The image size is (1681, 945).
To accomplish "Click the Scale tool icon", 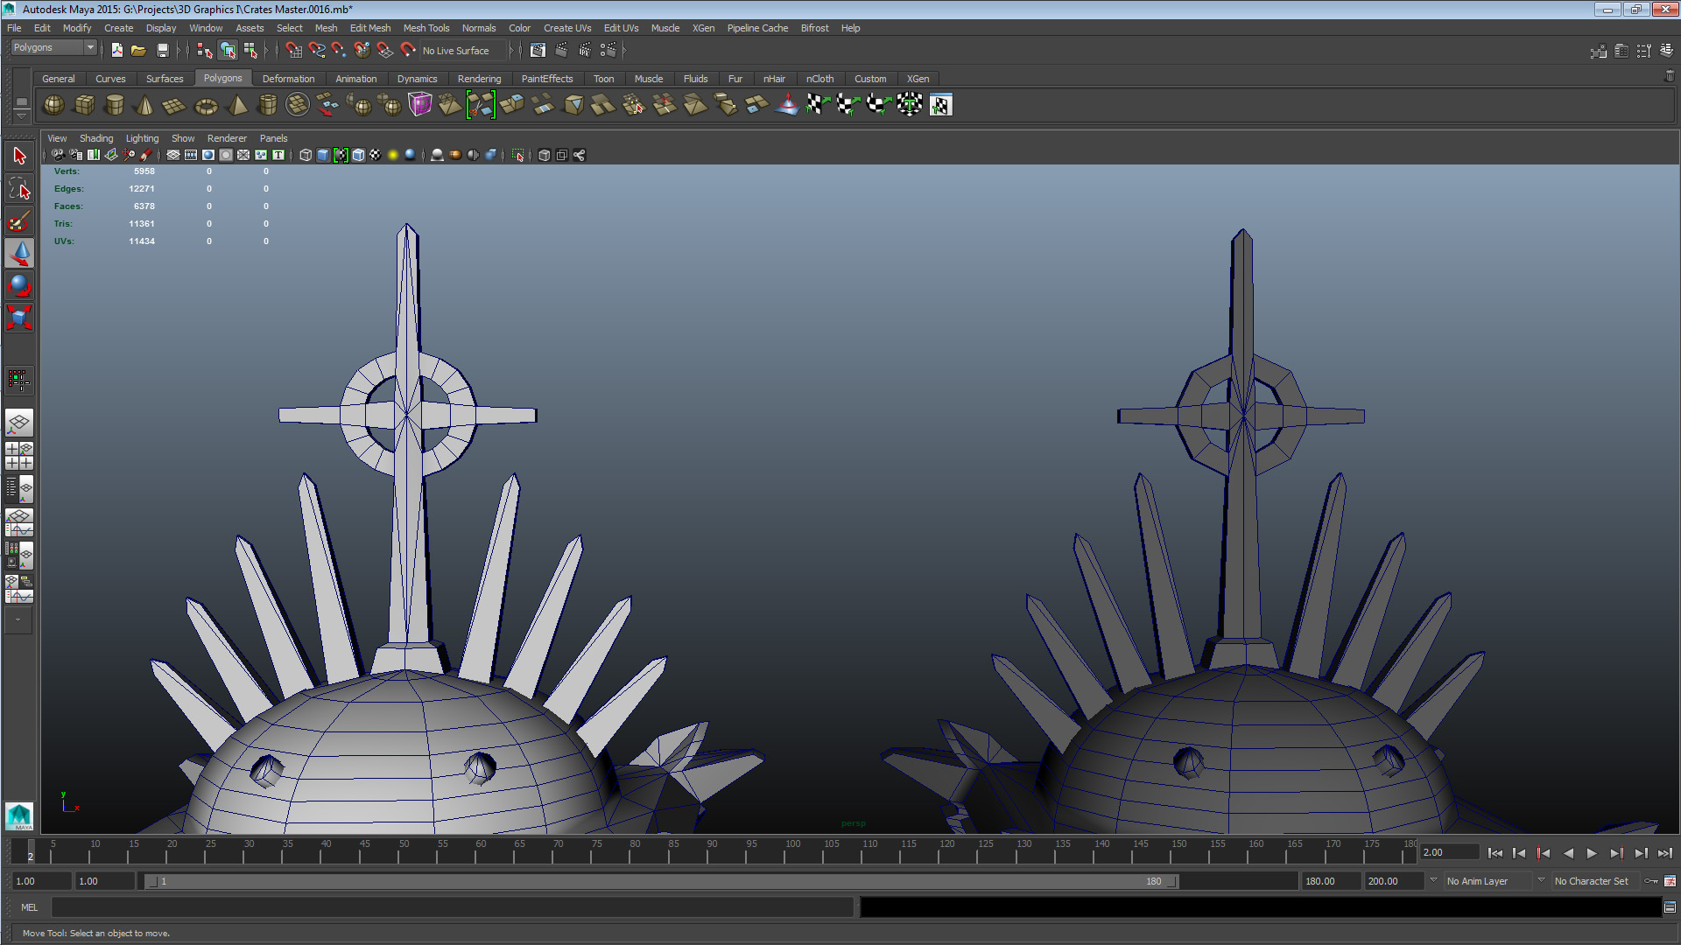I will pyautogui.click(x=19, y=317).
